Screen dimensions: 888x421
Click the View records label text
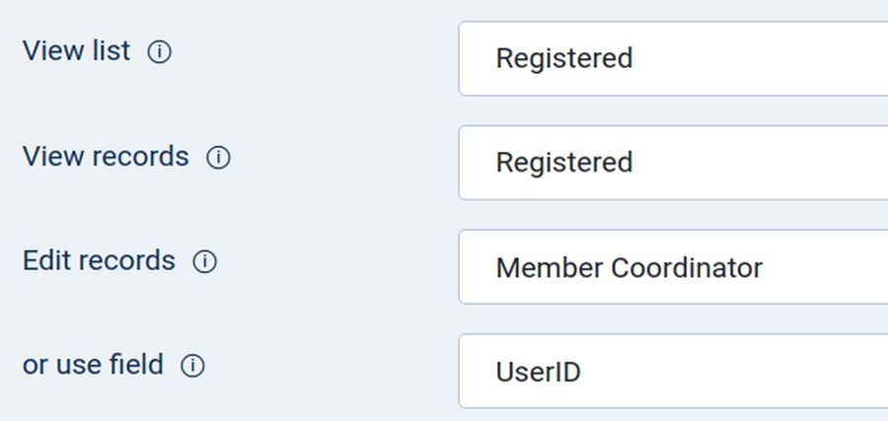point(106,156)
